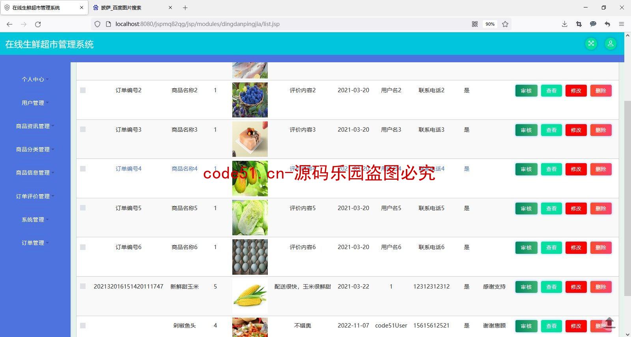Check the box for 订单编号6 row
The height and width of the screenshot is (337, 631).
point(83,247)
